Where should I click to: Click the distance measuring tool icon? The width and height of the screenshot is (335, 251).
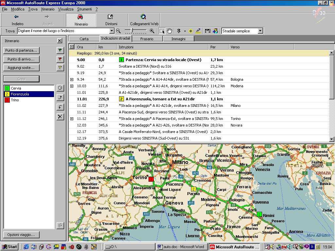pyautogui.click(x=207, y=31)
